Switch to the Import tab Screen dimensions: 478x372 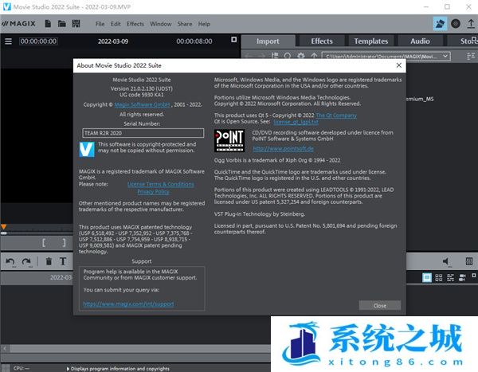coord(268,41)
